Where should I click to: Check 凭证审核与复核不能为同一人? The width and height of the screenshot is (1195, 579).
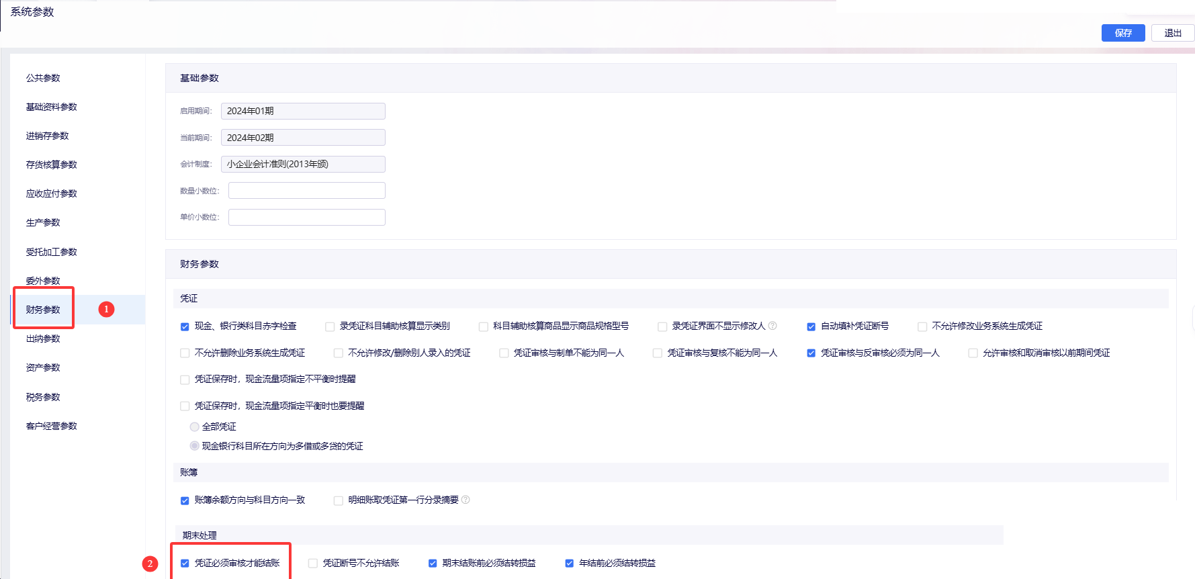[658, 353]
